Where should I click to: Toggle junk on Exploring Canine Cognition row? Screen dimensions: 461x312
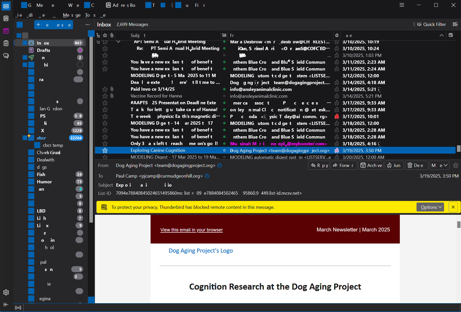[x=337, y=150]
